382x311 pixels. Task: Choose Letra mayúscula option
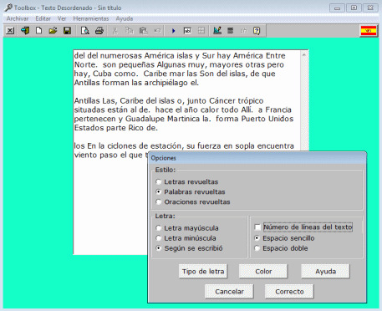click(x=187, y=228)
